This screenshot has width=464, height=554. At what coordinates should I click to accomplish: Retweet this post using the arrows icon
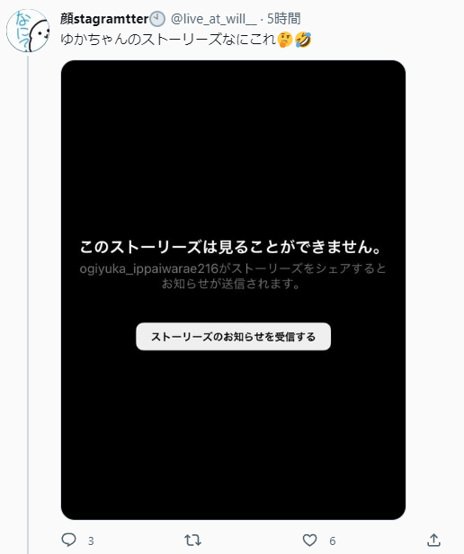pyautogui.click(x=192, y=540)
